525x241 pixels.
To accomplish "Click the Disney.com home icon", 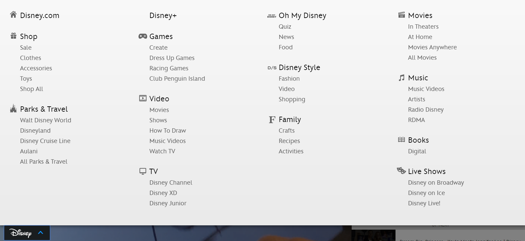I will (x=13, y=15).
